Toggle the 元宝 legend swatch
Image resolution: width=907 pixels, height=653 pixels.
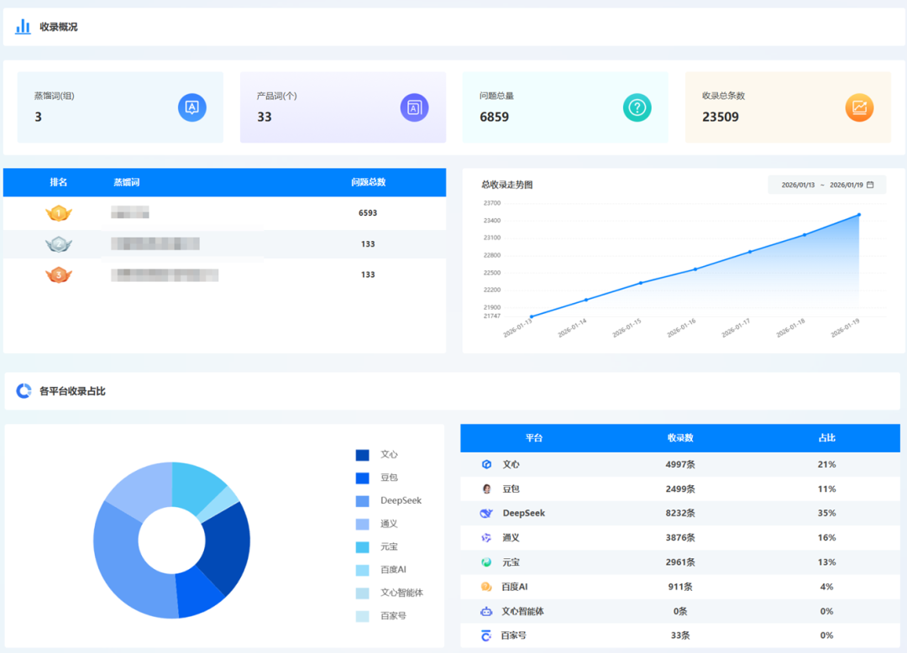point(363,547)
